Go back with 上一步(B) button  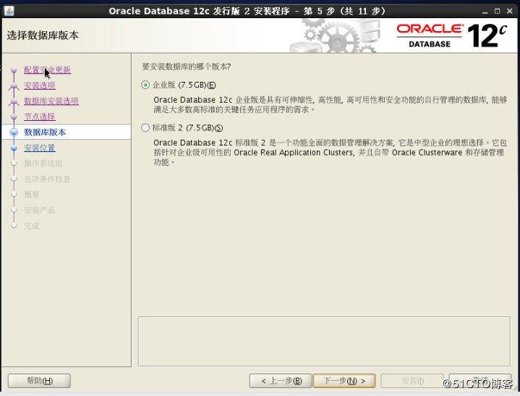coord(281,381)
